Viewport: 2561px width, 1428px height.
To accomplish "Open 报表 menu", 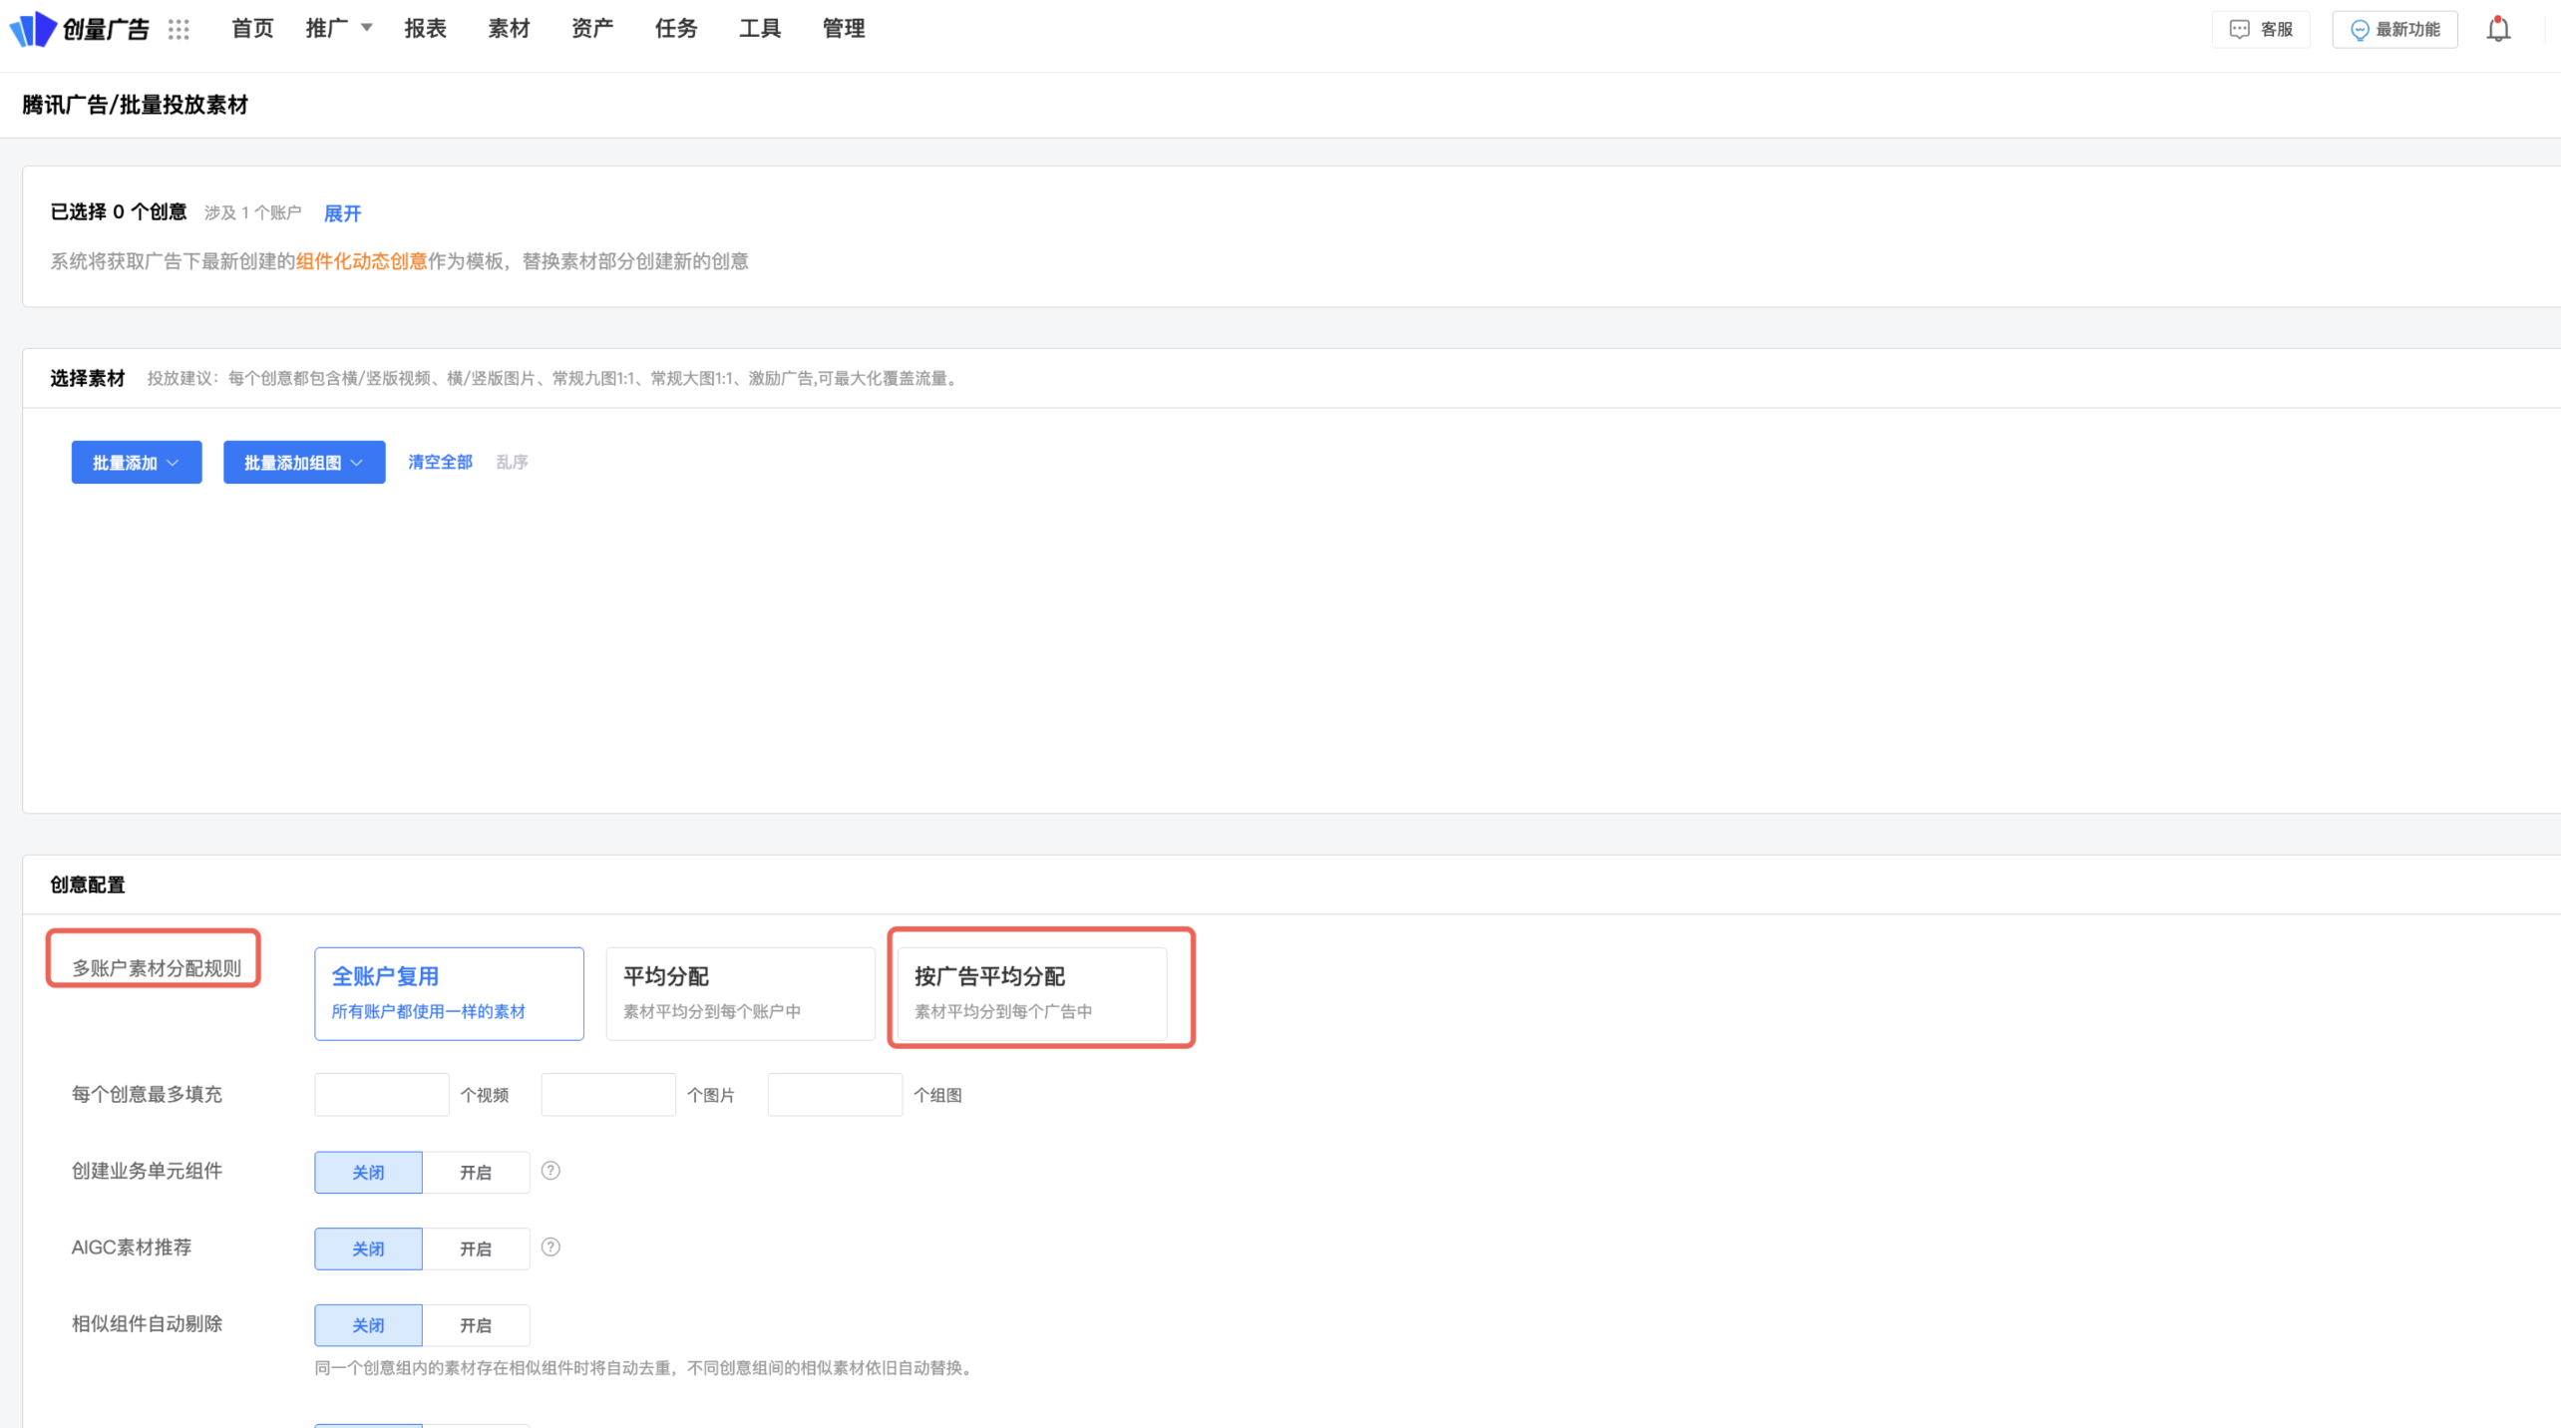I will click(425, 29).
